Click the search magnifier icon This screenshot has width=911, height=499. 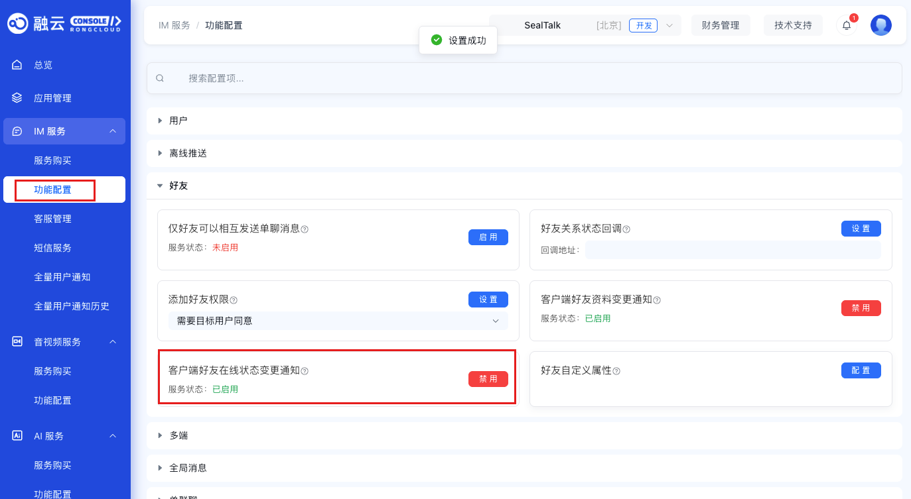point(160,78)
